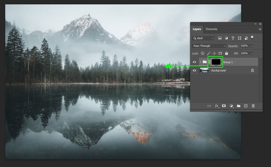Lock position move icon
The height and width of the screenshot is (167, 271).
pyautogui.click(x=214, y=53)
